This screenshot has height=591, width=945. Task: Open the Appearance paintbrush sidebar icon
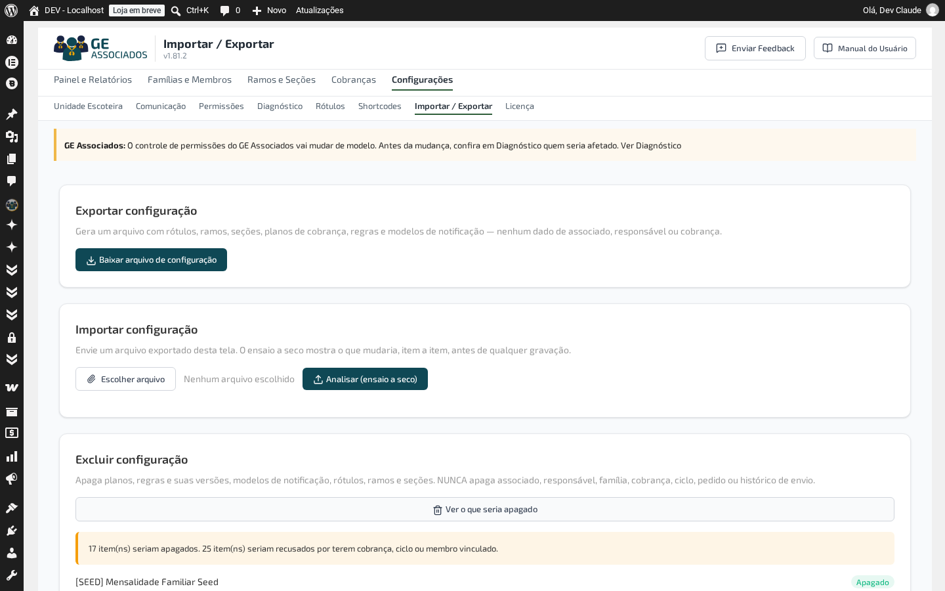[12, 508]
